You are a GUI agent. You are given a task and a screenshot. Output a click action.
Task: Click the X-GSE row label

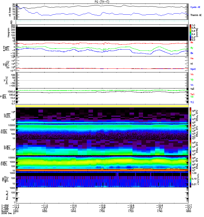(4, 206)
